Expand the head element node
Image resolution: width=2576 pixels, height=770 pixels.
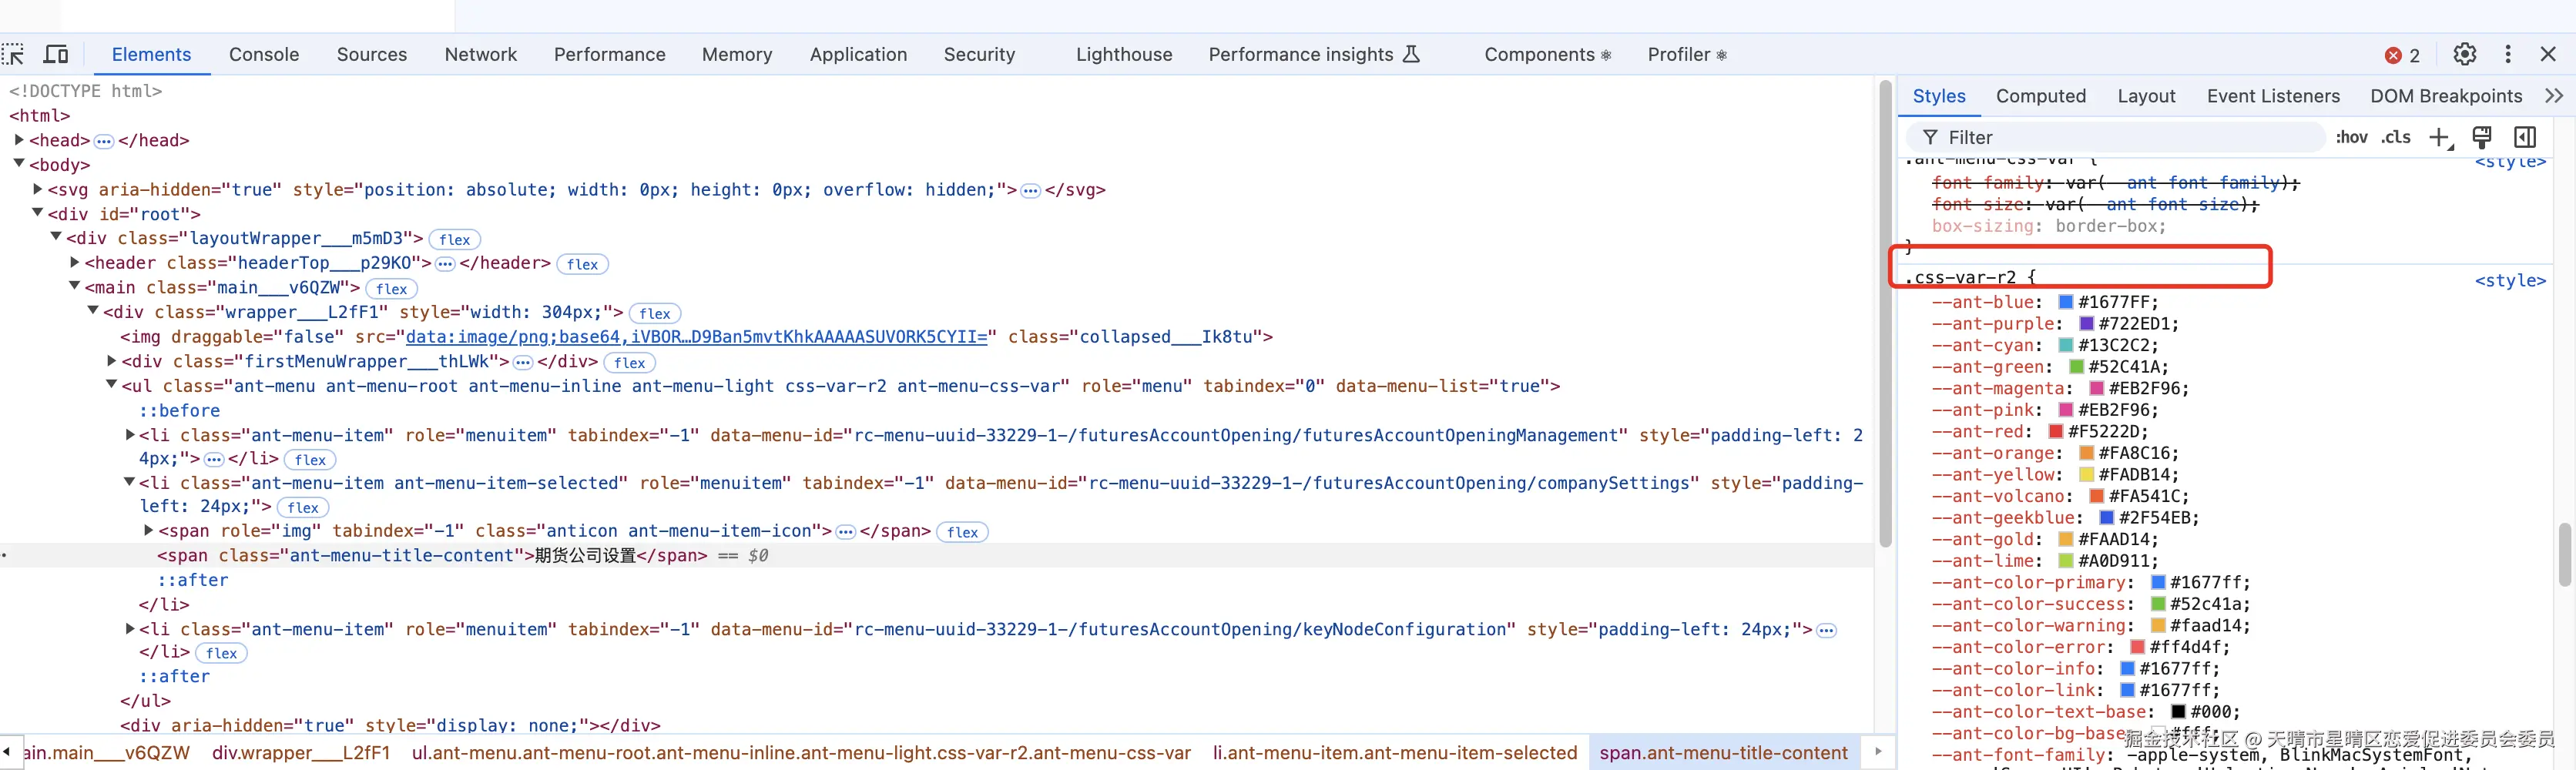pyautogui.click(x=19, y=140)
